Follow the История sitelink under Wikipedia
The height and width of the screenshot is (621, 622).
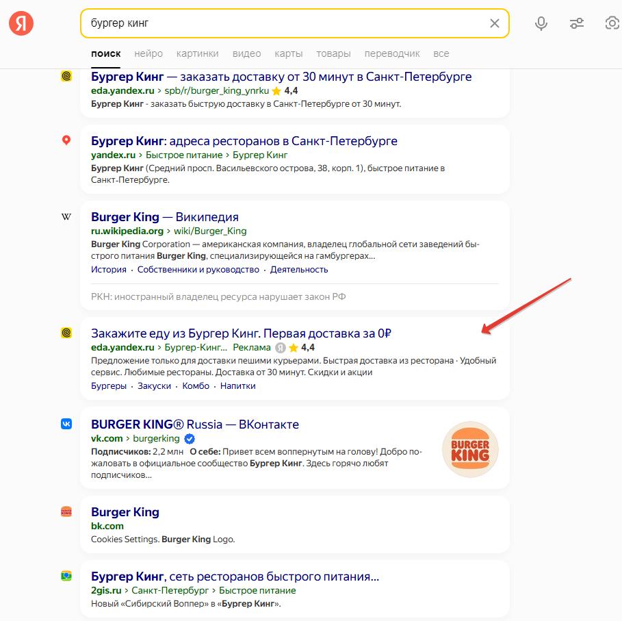[x=108, y=270]
